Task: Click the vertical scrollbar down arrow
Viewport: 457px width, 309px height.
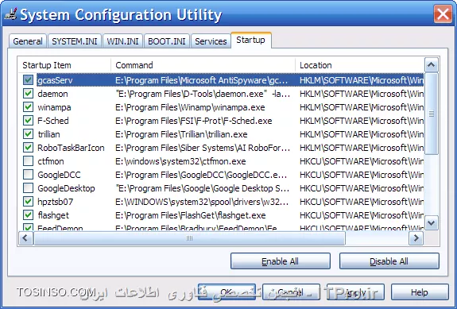Action: pyautogui.click(x=432, y=223)
